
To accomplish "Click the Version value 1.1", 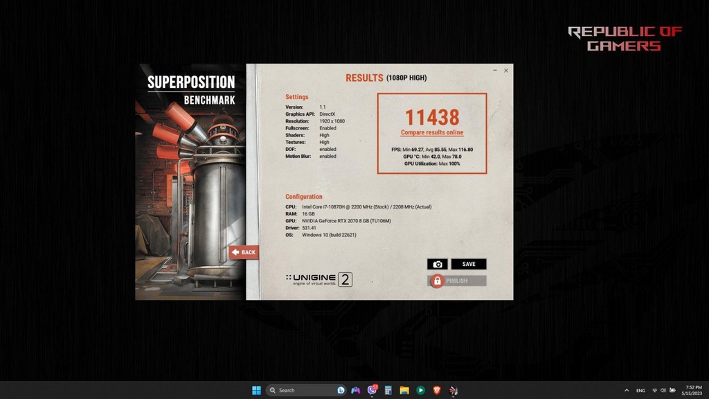I will [323, 107].
